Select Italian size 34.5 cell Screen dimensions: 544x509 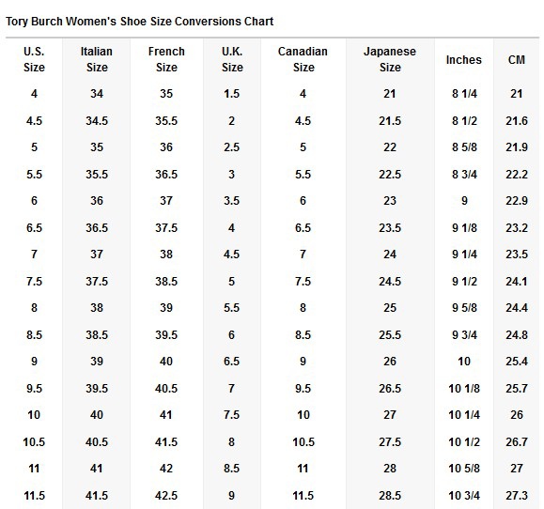[x=97, y=121]
